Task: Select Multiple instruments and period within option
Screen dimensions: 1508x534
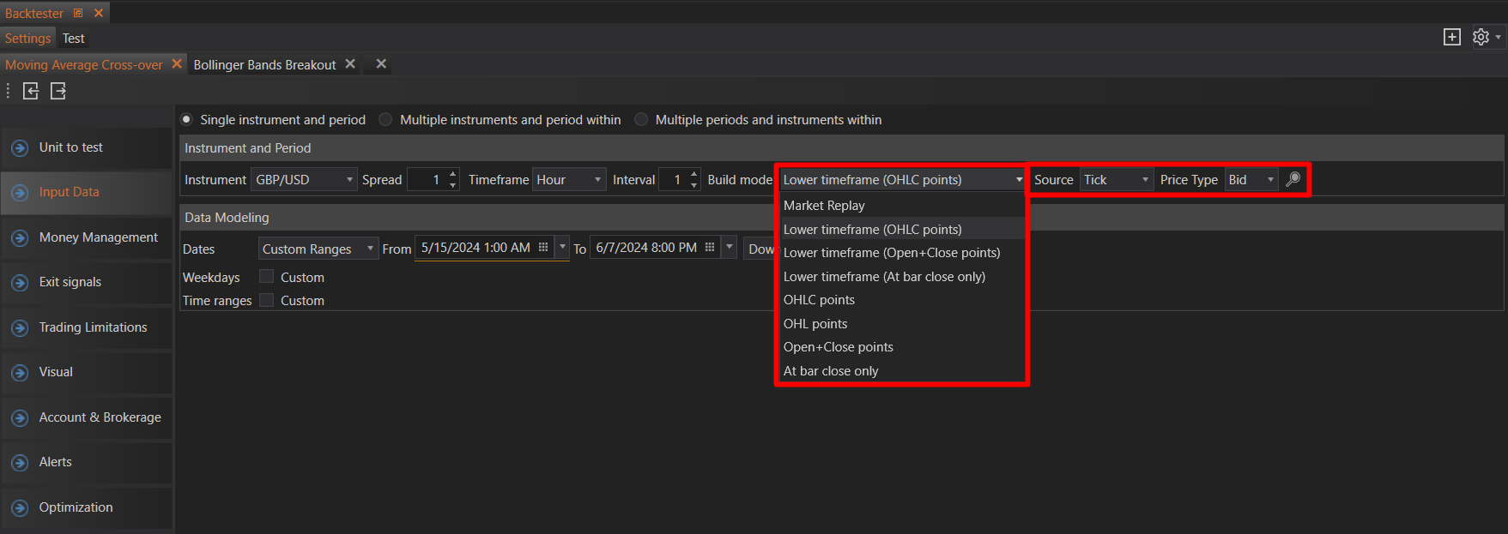Action: click(x=386, y=120)
